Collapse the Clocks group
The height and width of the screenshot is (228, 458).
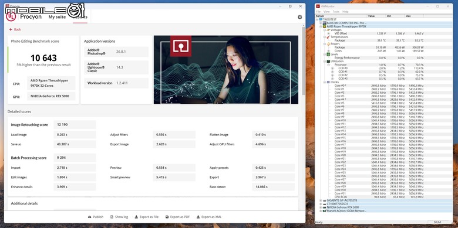(x=324, y=82)
